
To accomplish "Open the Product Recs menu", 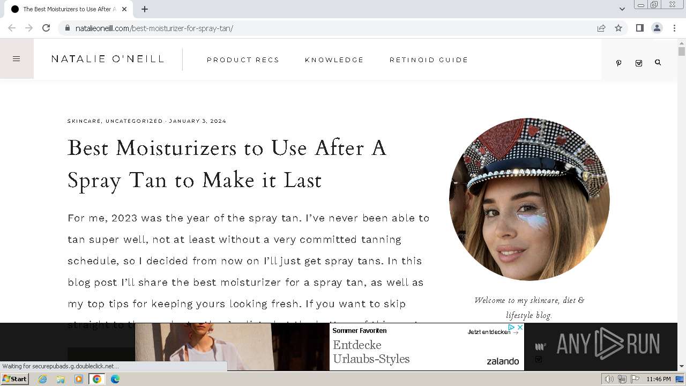I will point(243,60).
